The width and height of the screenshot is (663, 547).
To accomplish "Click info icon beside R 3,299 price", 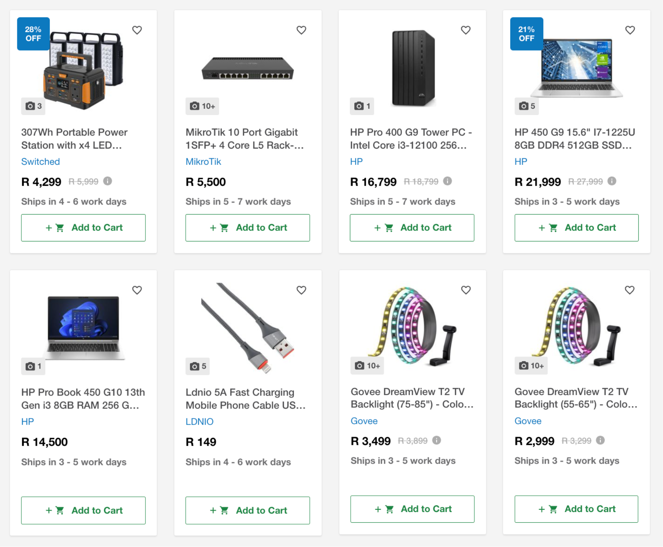I will click(x=600, y=440).
